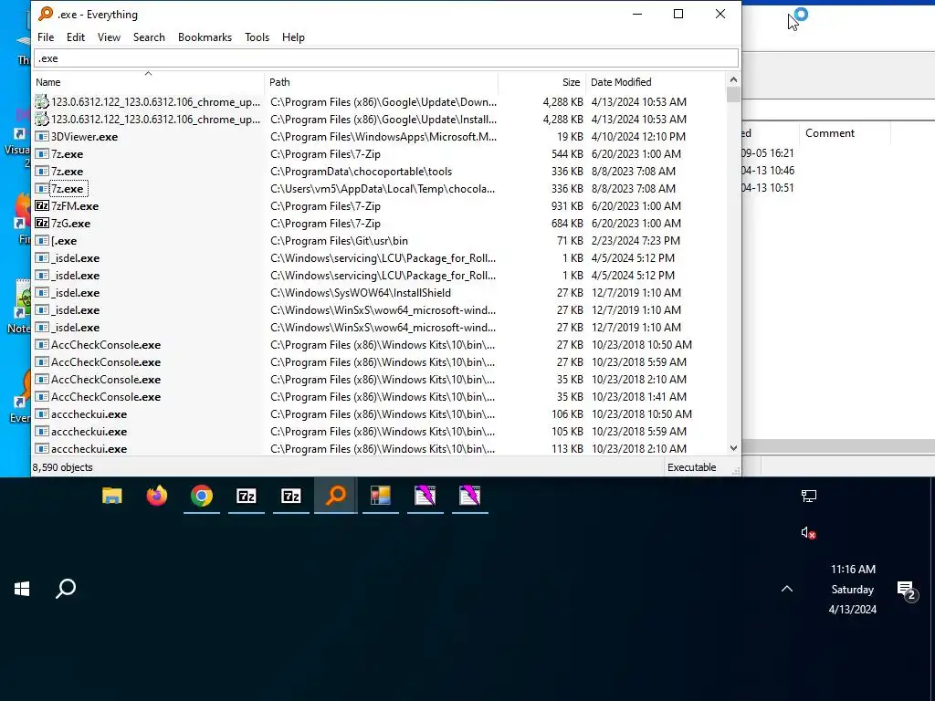Select 7z.exe in chocoportable\tools
Viewport: 935px width, 701px height.
67,171
